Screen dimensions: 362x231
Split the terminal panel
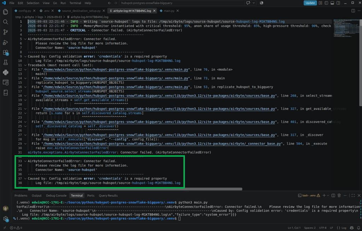333,195
